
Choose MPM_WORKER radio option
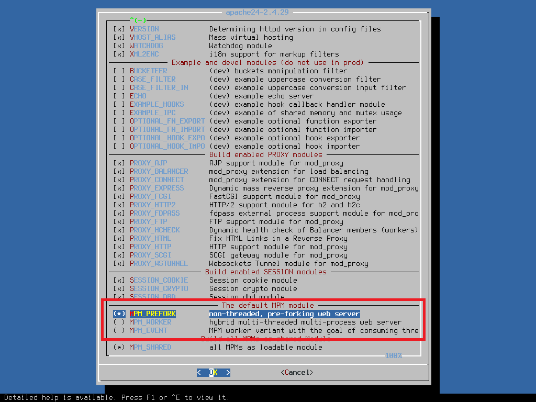(x=119, y=322)
